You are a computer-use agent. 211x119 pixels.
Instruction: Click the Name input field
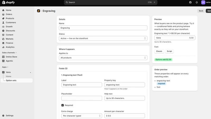tap(103, 28)
